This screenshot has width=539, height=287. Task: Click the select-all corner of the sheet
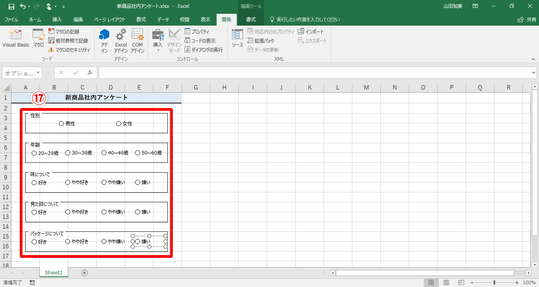(6, 88)
